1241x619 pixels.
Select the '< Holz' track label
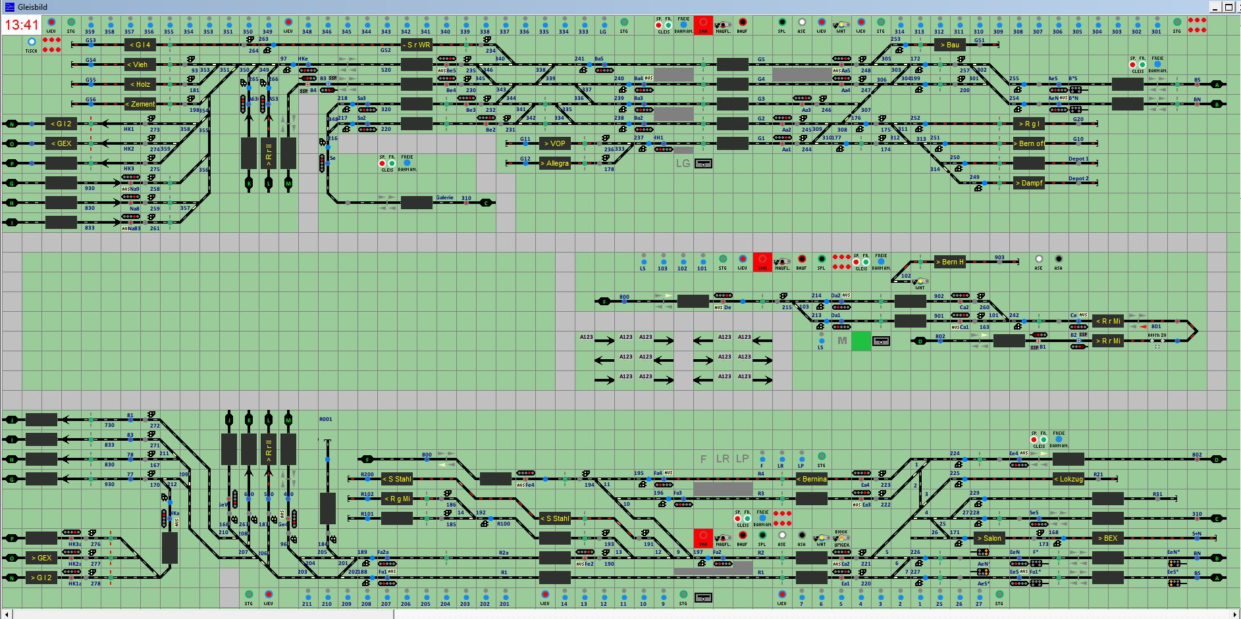[140, 84]
